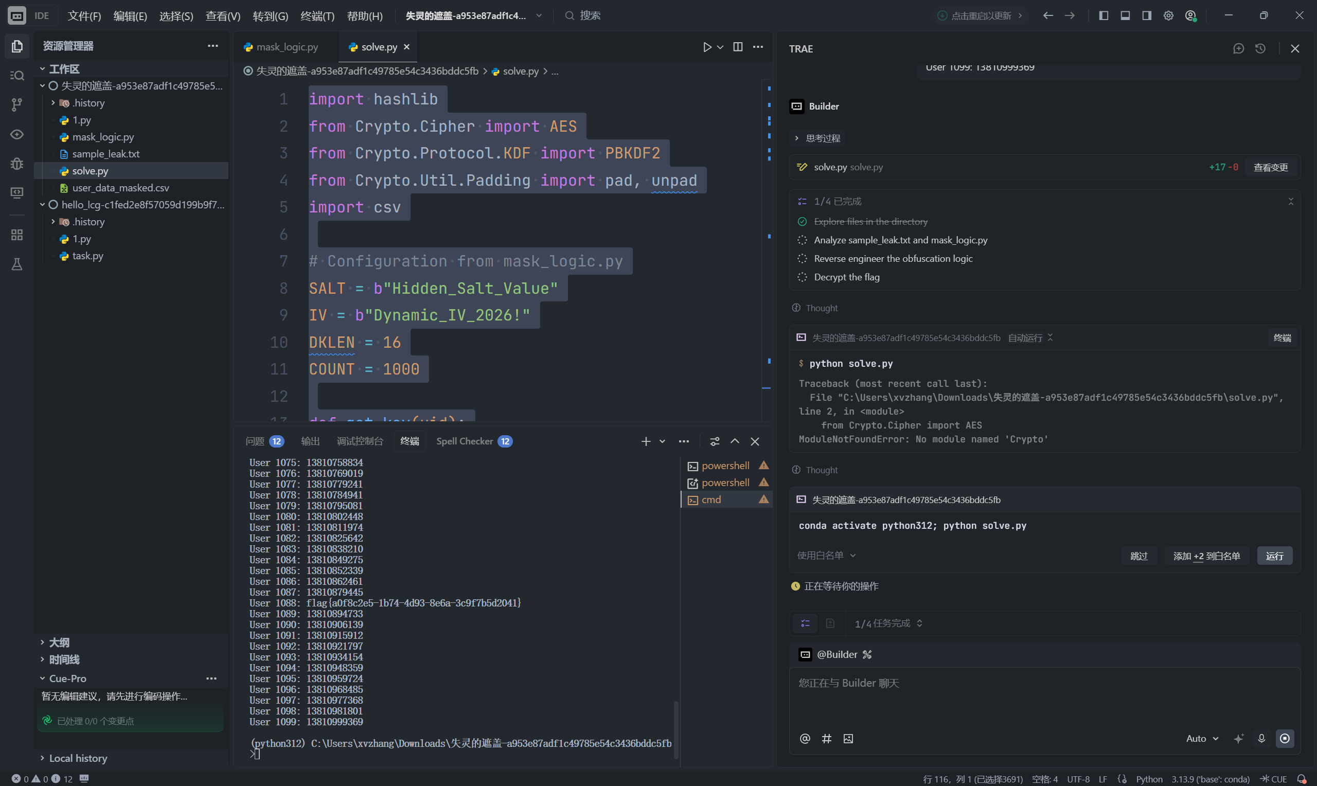Click the 运行 button to run command

pyautogui.click(x=1275, y=556)
